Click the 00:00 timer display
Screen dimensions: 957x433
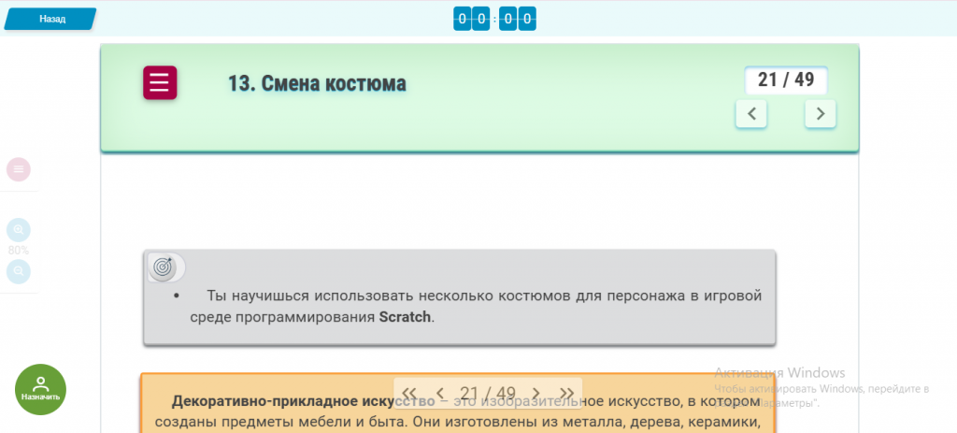click(494, 19)
